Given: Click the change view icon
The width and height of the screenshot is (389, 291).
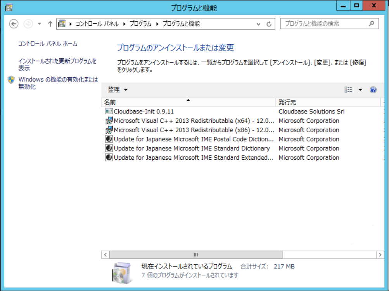Looking at the screenshot, I should 348,90.
